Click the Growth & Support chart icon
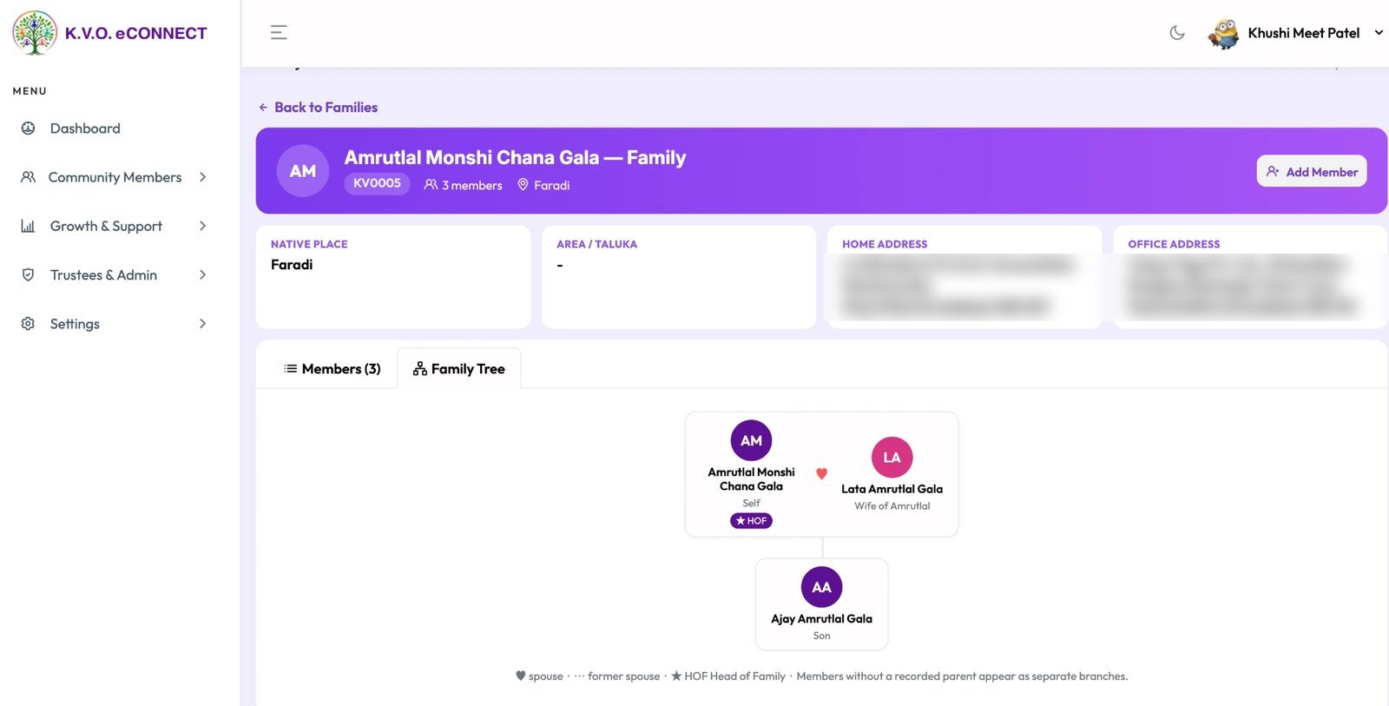 point(28,226)
